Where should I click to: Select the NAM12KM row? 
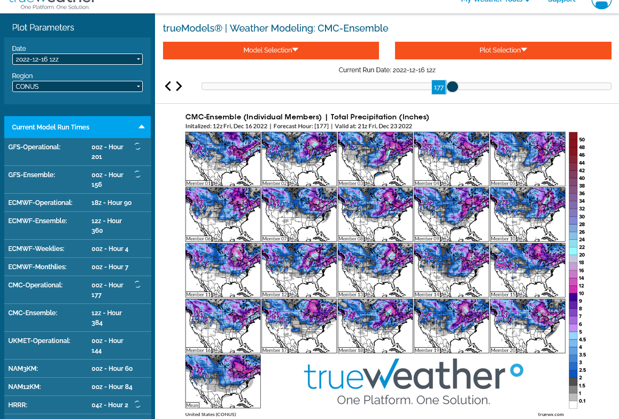(x=78, y=386)
